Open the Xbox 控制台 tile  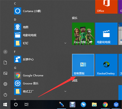(x=83, y=34)
